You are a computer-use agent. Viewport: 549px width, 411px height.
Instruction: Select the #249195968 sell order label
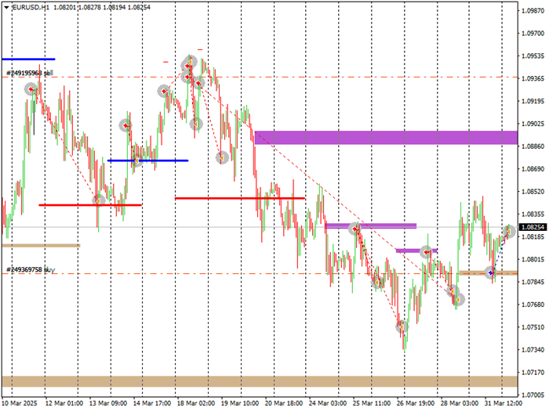tap(28, 73)
